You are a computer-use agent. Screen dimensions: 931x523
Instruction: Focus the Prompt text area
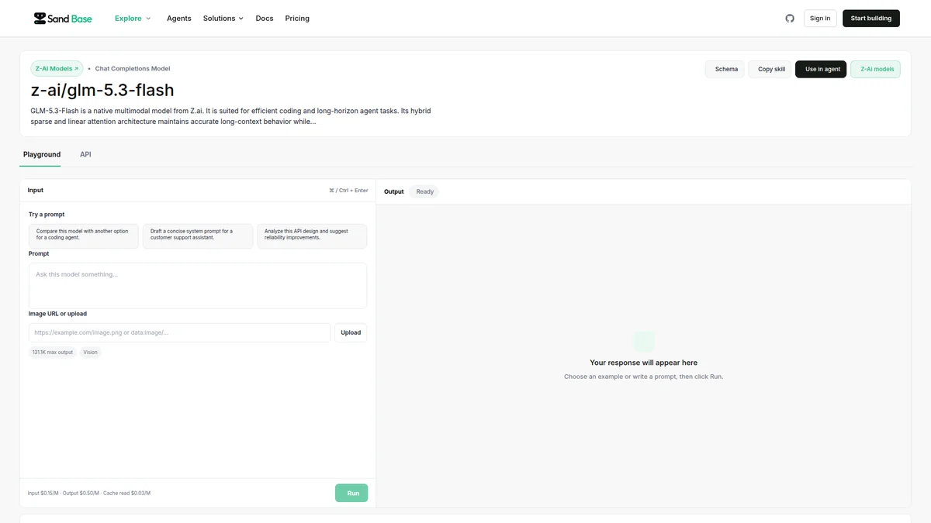pos(198,286)
